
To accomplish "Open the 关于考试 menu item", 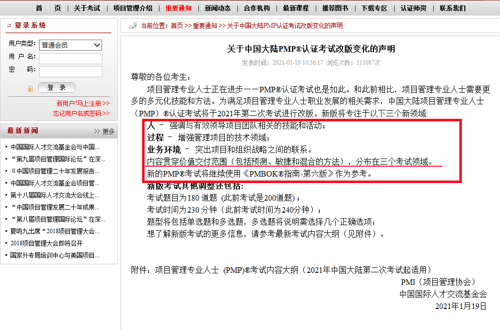I will (87, 8).
